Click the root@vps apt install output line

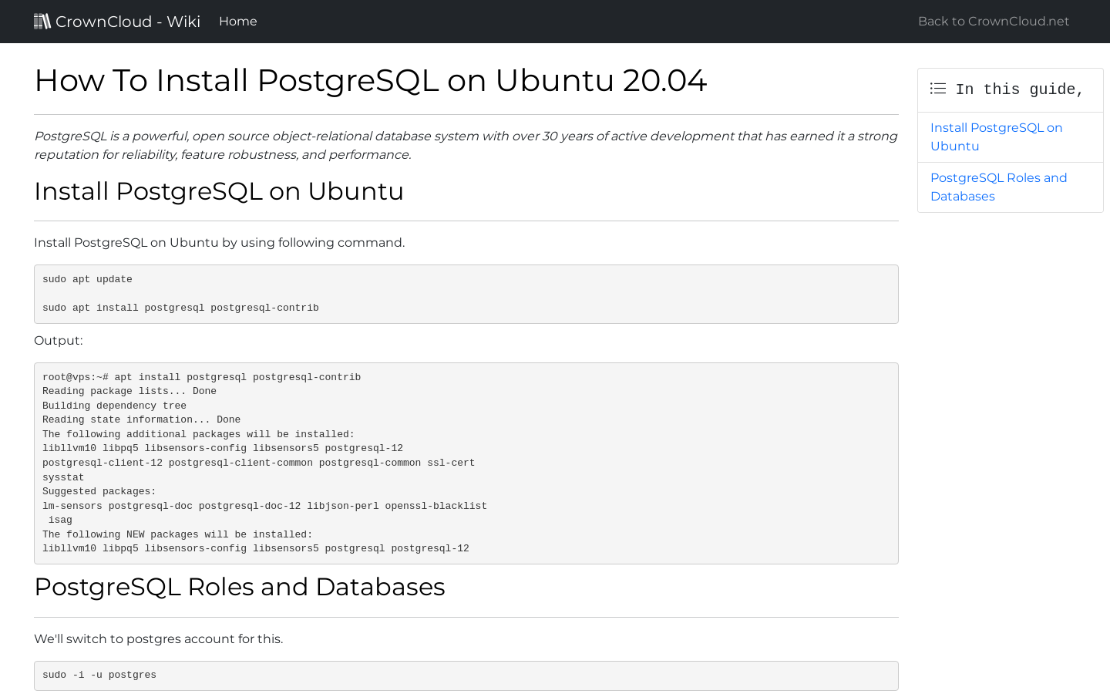pos(201,377)
